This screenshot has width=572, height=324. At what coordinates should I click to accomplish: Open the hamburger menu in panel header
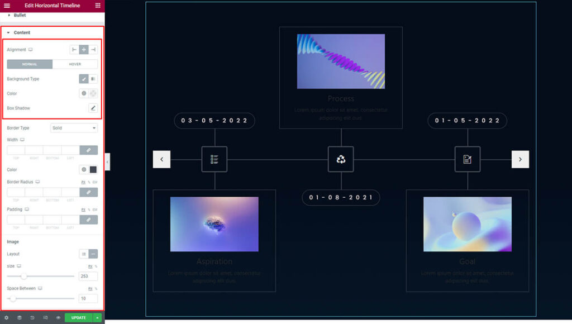[7, 5]
